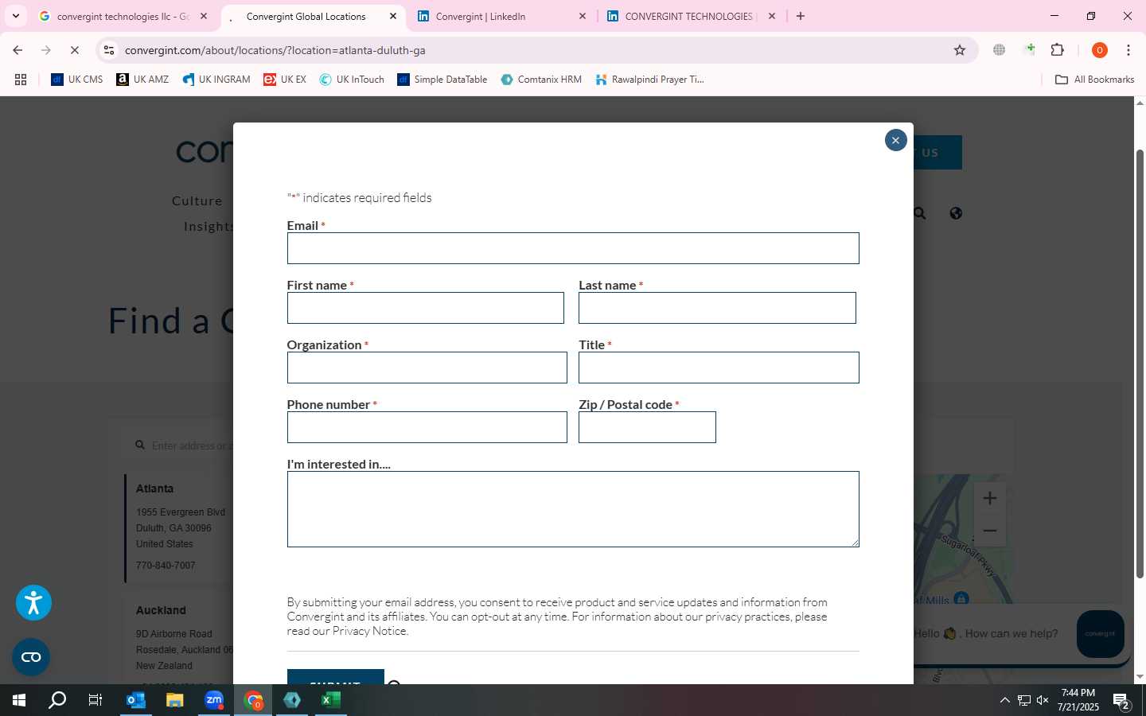Stop loading the page
The width and height of the screenshot is (1146, 716).
pyautogui.click(x=75, y=50)
